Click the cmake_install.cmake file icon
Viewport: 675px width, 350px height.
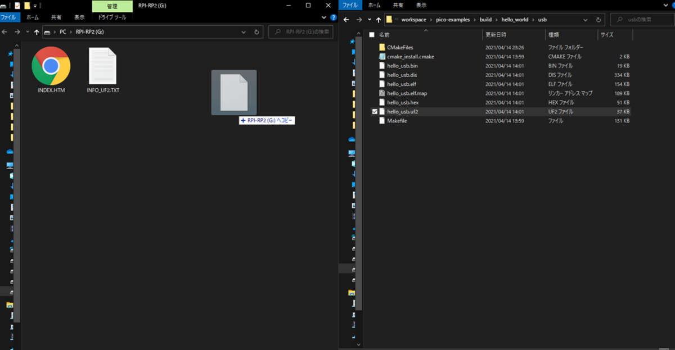point(382,57)
